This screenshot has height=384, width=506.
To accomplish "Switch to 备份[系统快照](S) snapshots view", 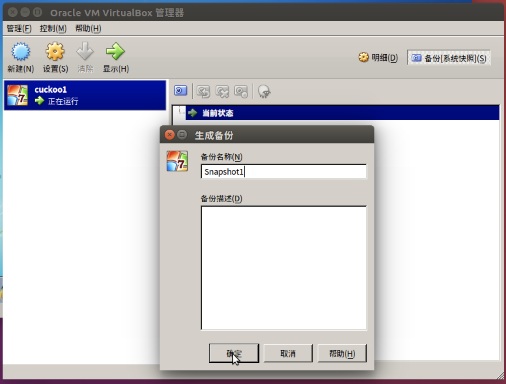I will [x=449, y=58].
